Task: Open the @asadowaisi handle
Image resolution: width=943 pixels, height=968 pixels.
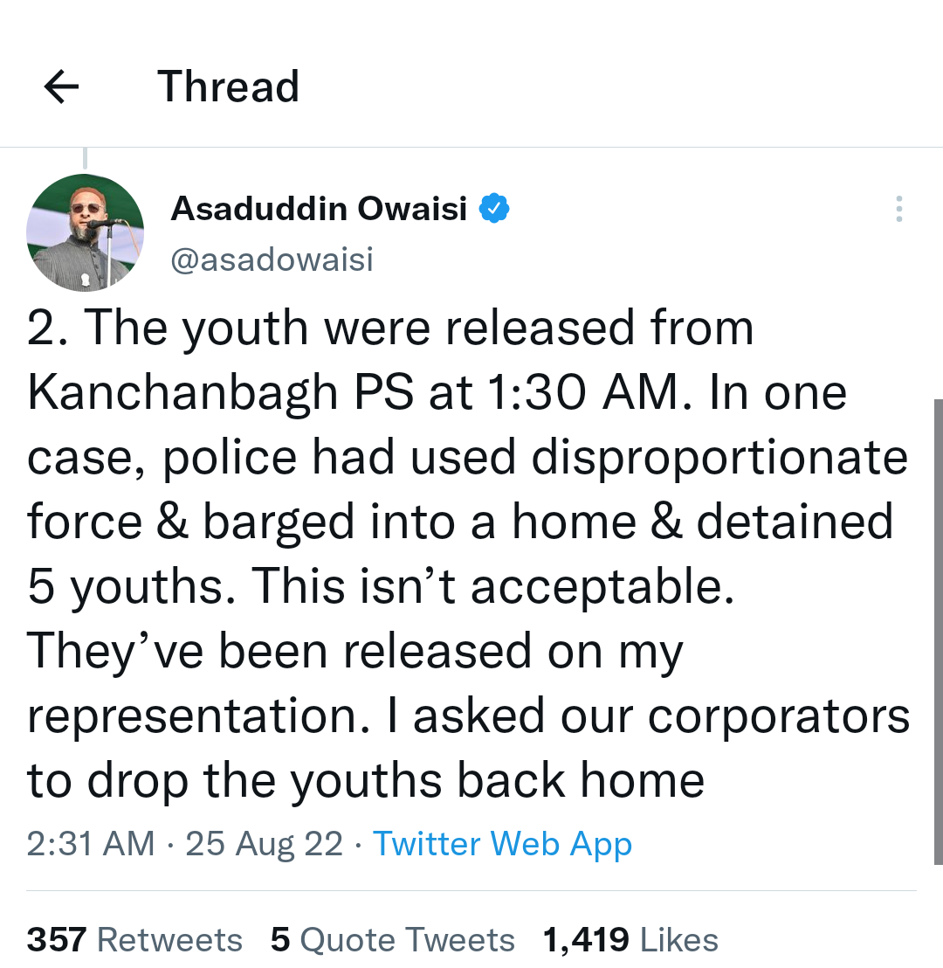Action: tap(272, 259)
